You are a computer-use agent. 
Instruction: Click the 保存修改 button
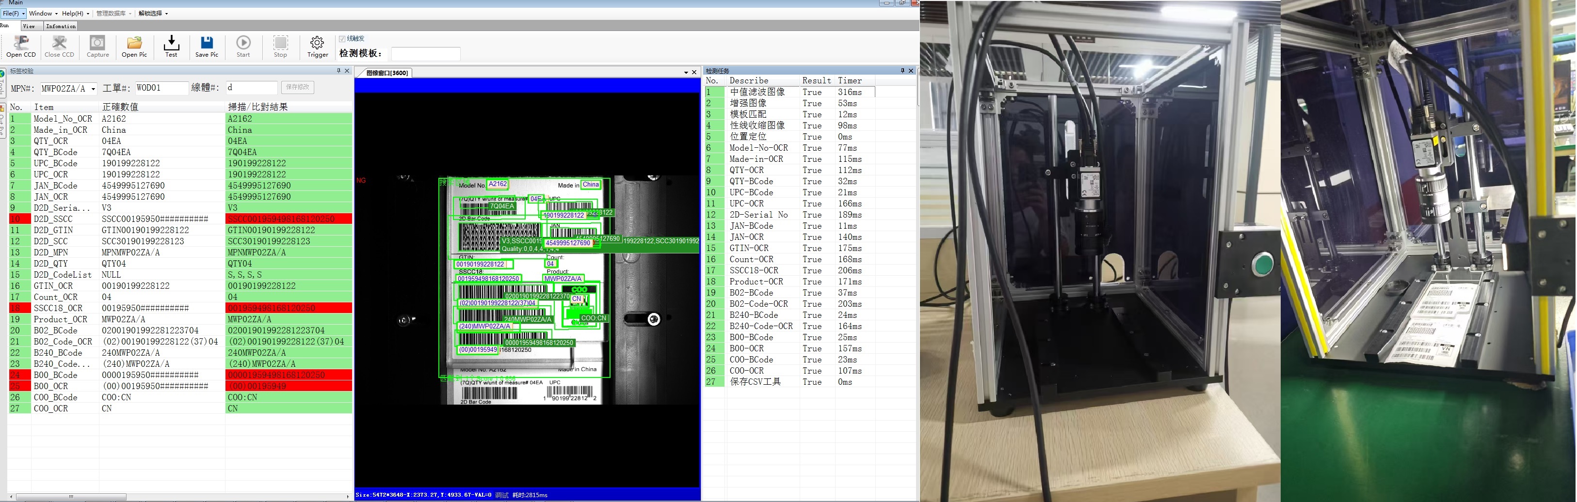(x=298, y=87)
